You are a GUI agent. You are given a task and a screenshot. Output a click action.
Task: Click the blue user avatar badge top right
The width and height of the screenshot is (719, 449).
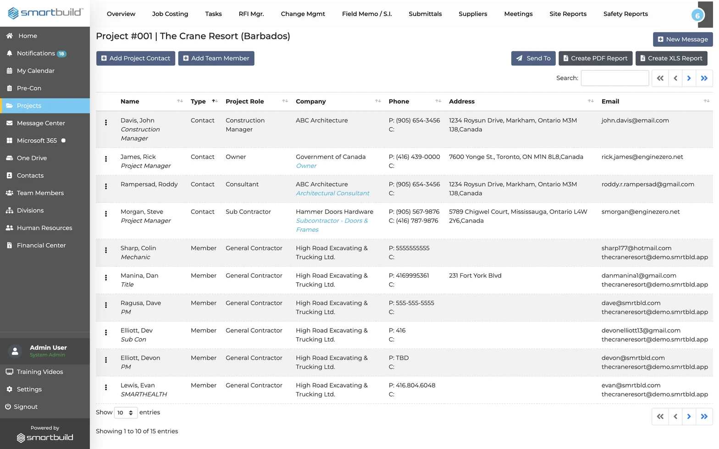tap(697, 16)
